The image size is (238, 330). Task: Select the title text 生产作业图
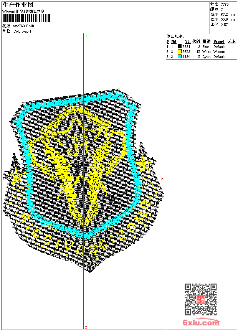tap(18, 5)
